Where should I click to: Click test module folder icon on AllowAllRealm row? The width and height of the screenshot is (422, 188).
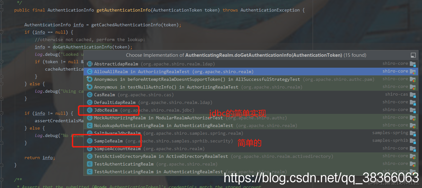coord(413,72)
